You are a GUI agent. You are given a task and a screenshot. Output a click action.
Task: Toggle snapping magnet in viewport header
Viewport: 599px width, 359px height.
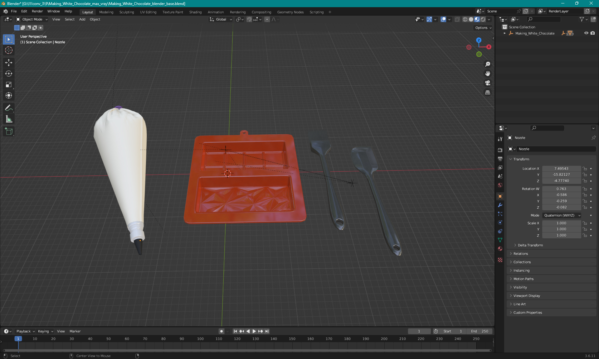(249, 19)
